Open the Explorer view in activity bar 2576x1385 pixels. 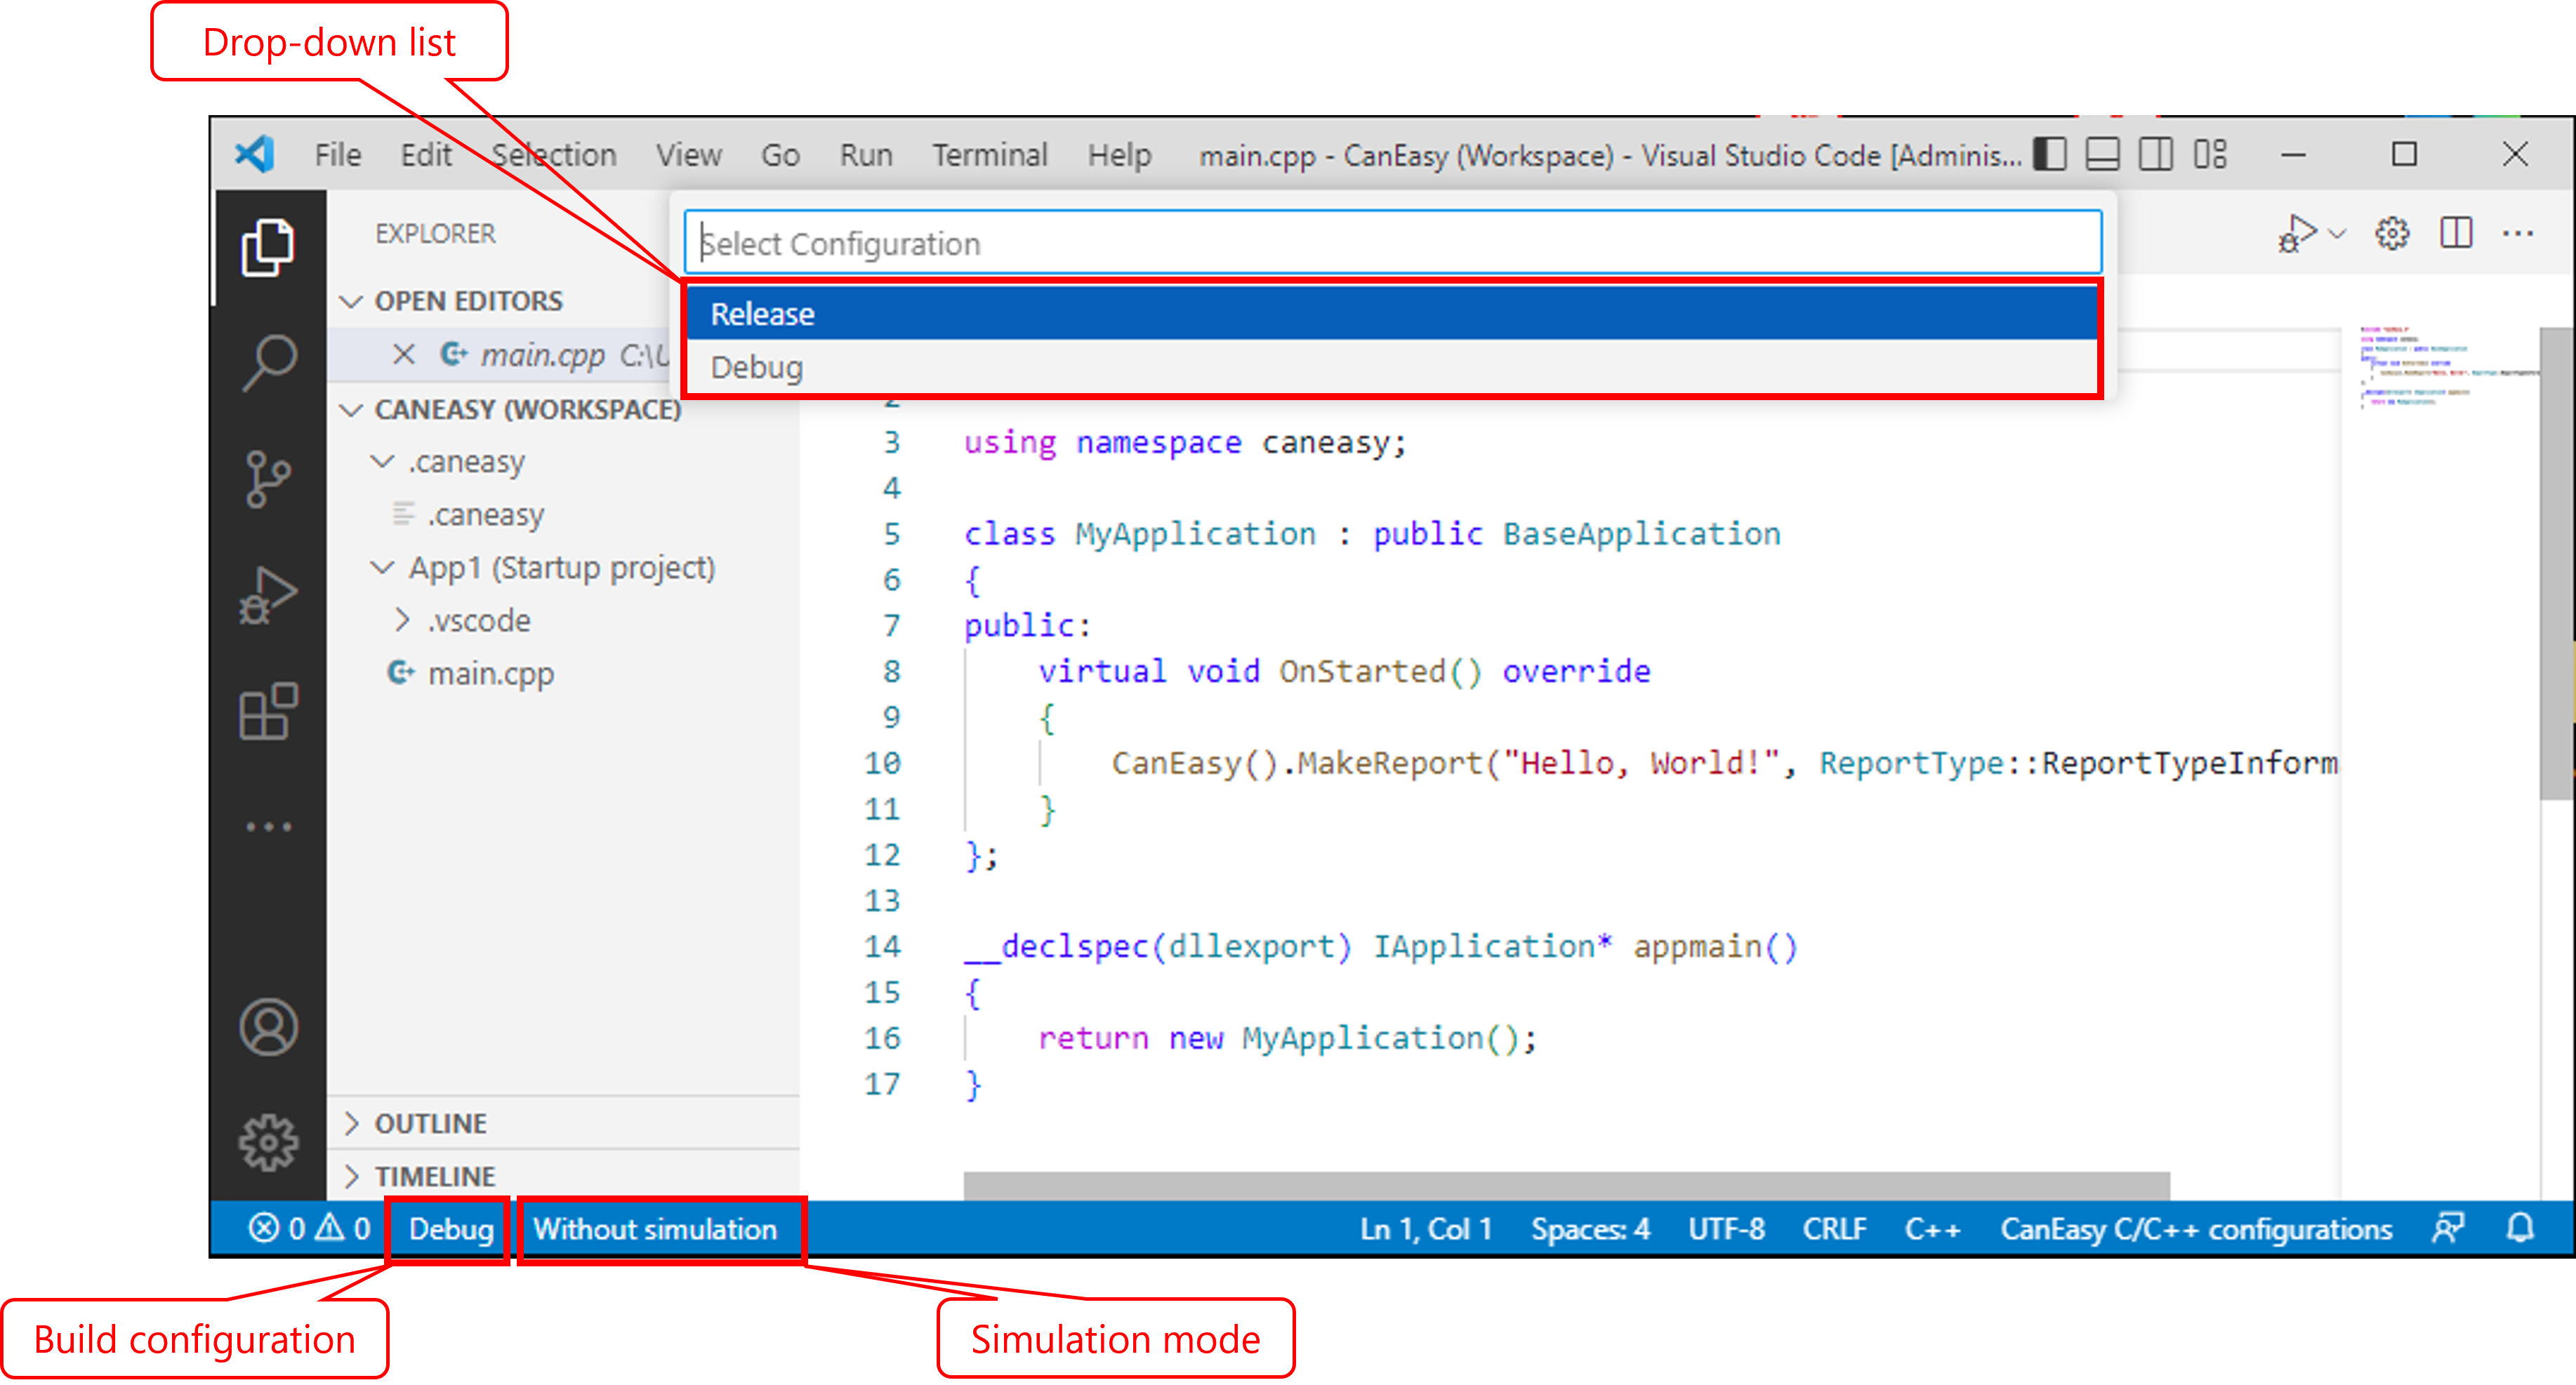pos(267,247)
